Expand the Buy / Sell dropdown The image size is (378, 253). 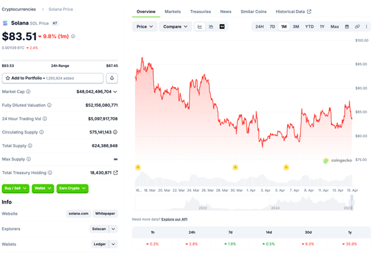[x=16, y=188]
